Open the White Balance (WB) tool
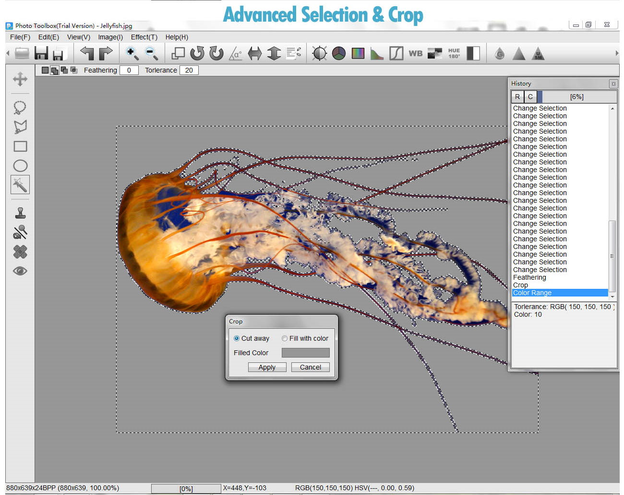 coord(415,53)
